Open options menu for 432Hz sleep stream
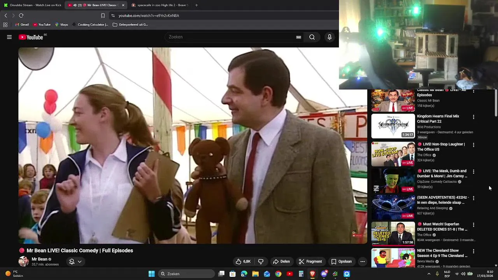498x280 pixels. 473,198
